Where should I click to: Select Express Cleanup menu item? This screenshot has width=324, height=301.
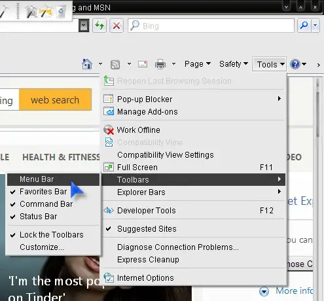coord(193,260)
